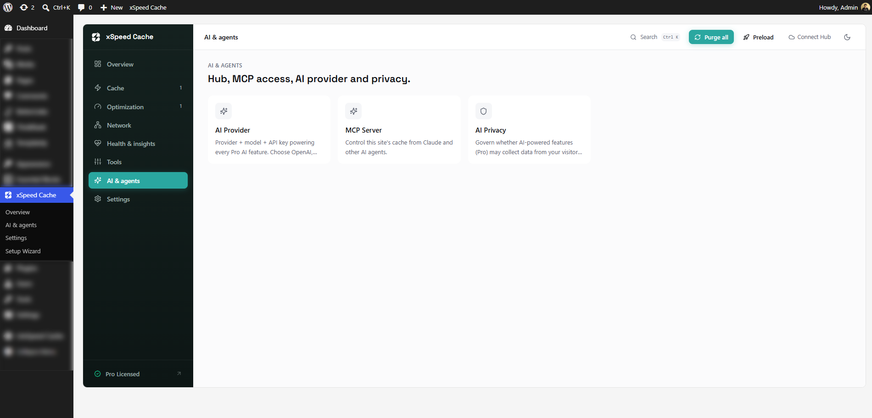The height and width of the screenshot is (418, 872).
Task: Open Setup Wizard submenu link
Action: coord(23,251)
